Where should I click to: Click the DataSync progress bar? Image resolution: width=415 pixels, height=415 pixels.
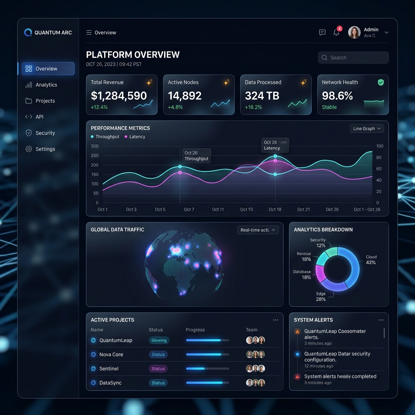pyautogui.click(x=207, y=383)
